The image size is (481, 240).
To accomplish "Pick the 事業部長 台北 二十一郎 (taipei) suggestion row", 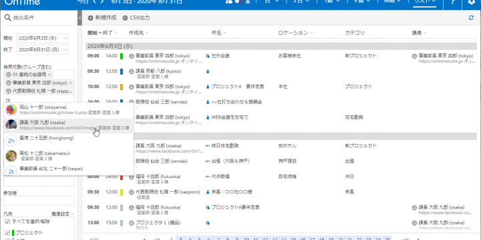I will point(69,170).
